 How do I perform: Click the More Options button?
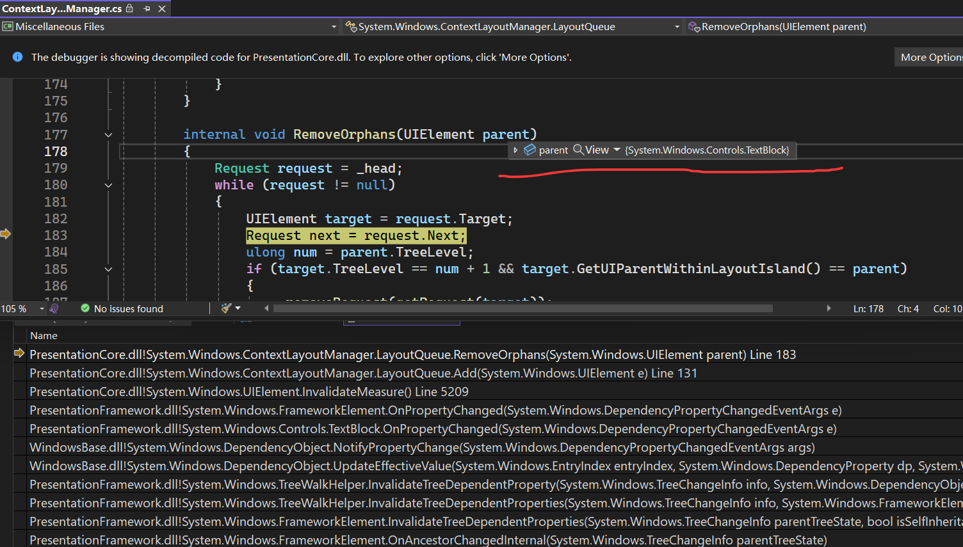click(x=930, y=57)
